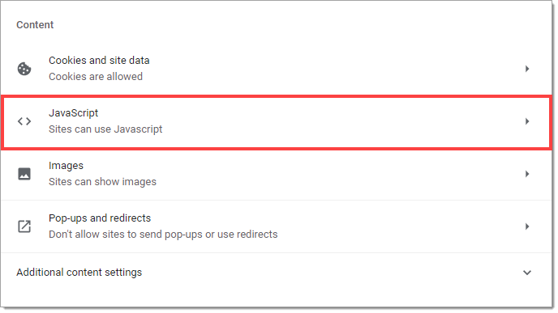Click 'Additional content settings' label
This screenshot has height=313, width=558.
tap(79, 273)
